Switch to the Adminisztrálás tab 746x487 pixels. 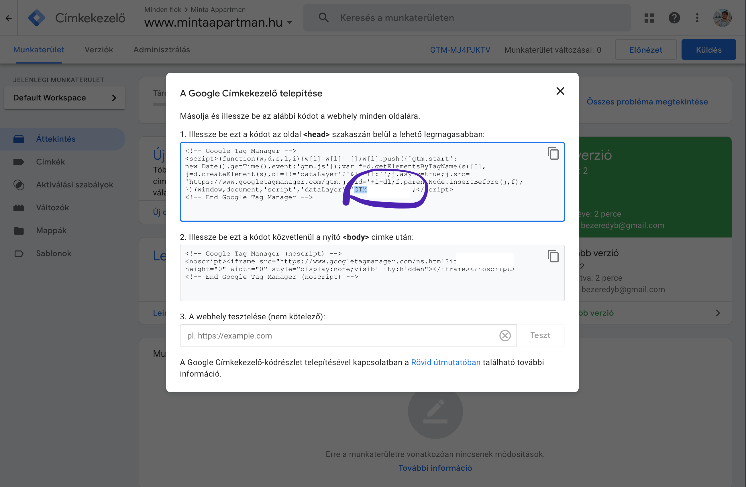pos(161,50)
